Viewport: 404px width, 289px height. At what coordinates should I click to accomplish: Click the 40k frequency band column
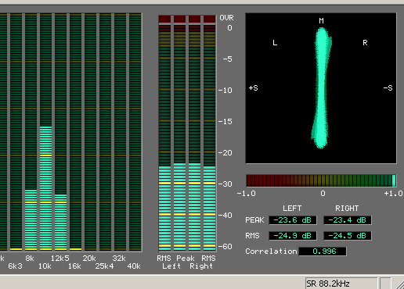(135, 132)
